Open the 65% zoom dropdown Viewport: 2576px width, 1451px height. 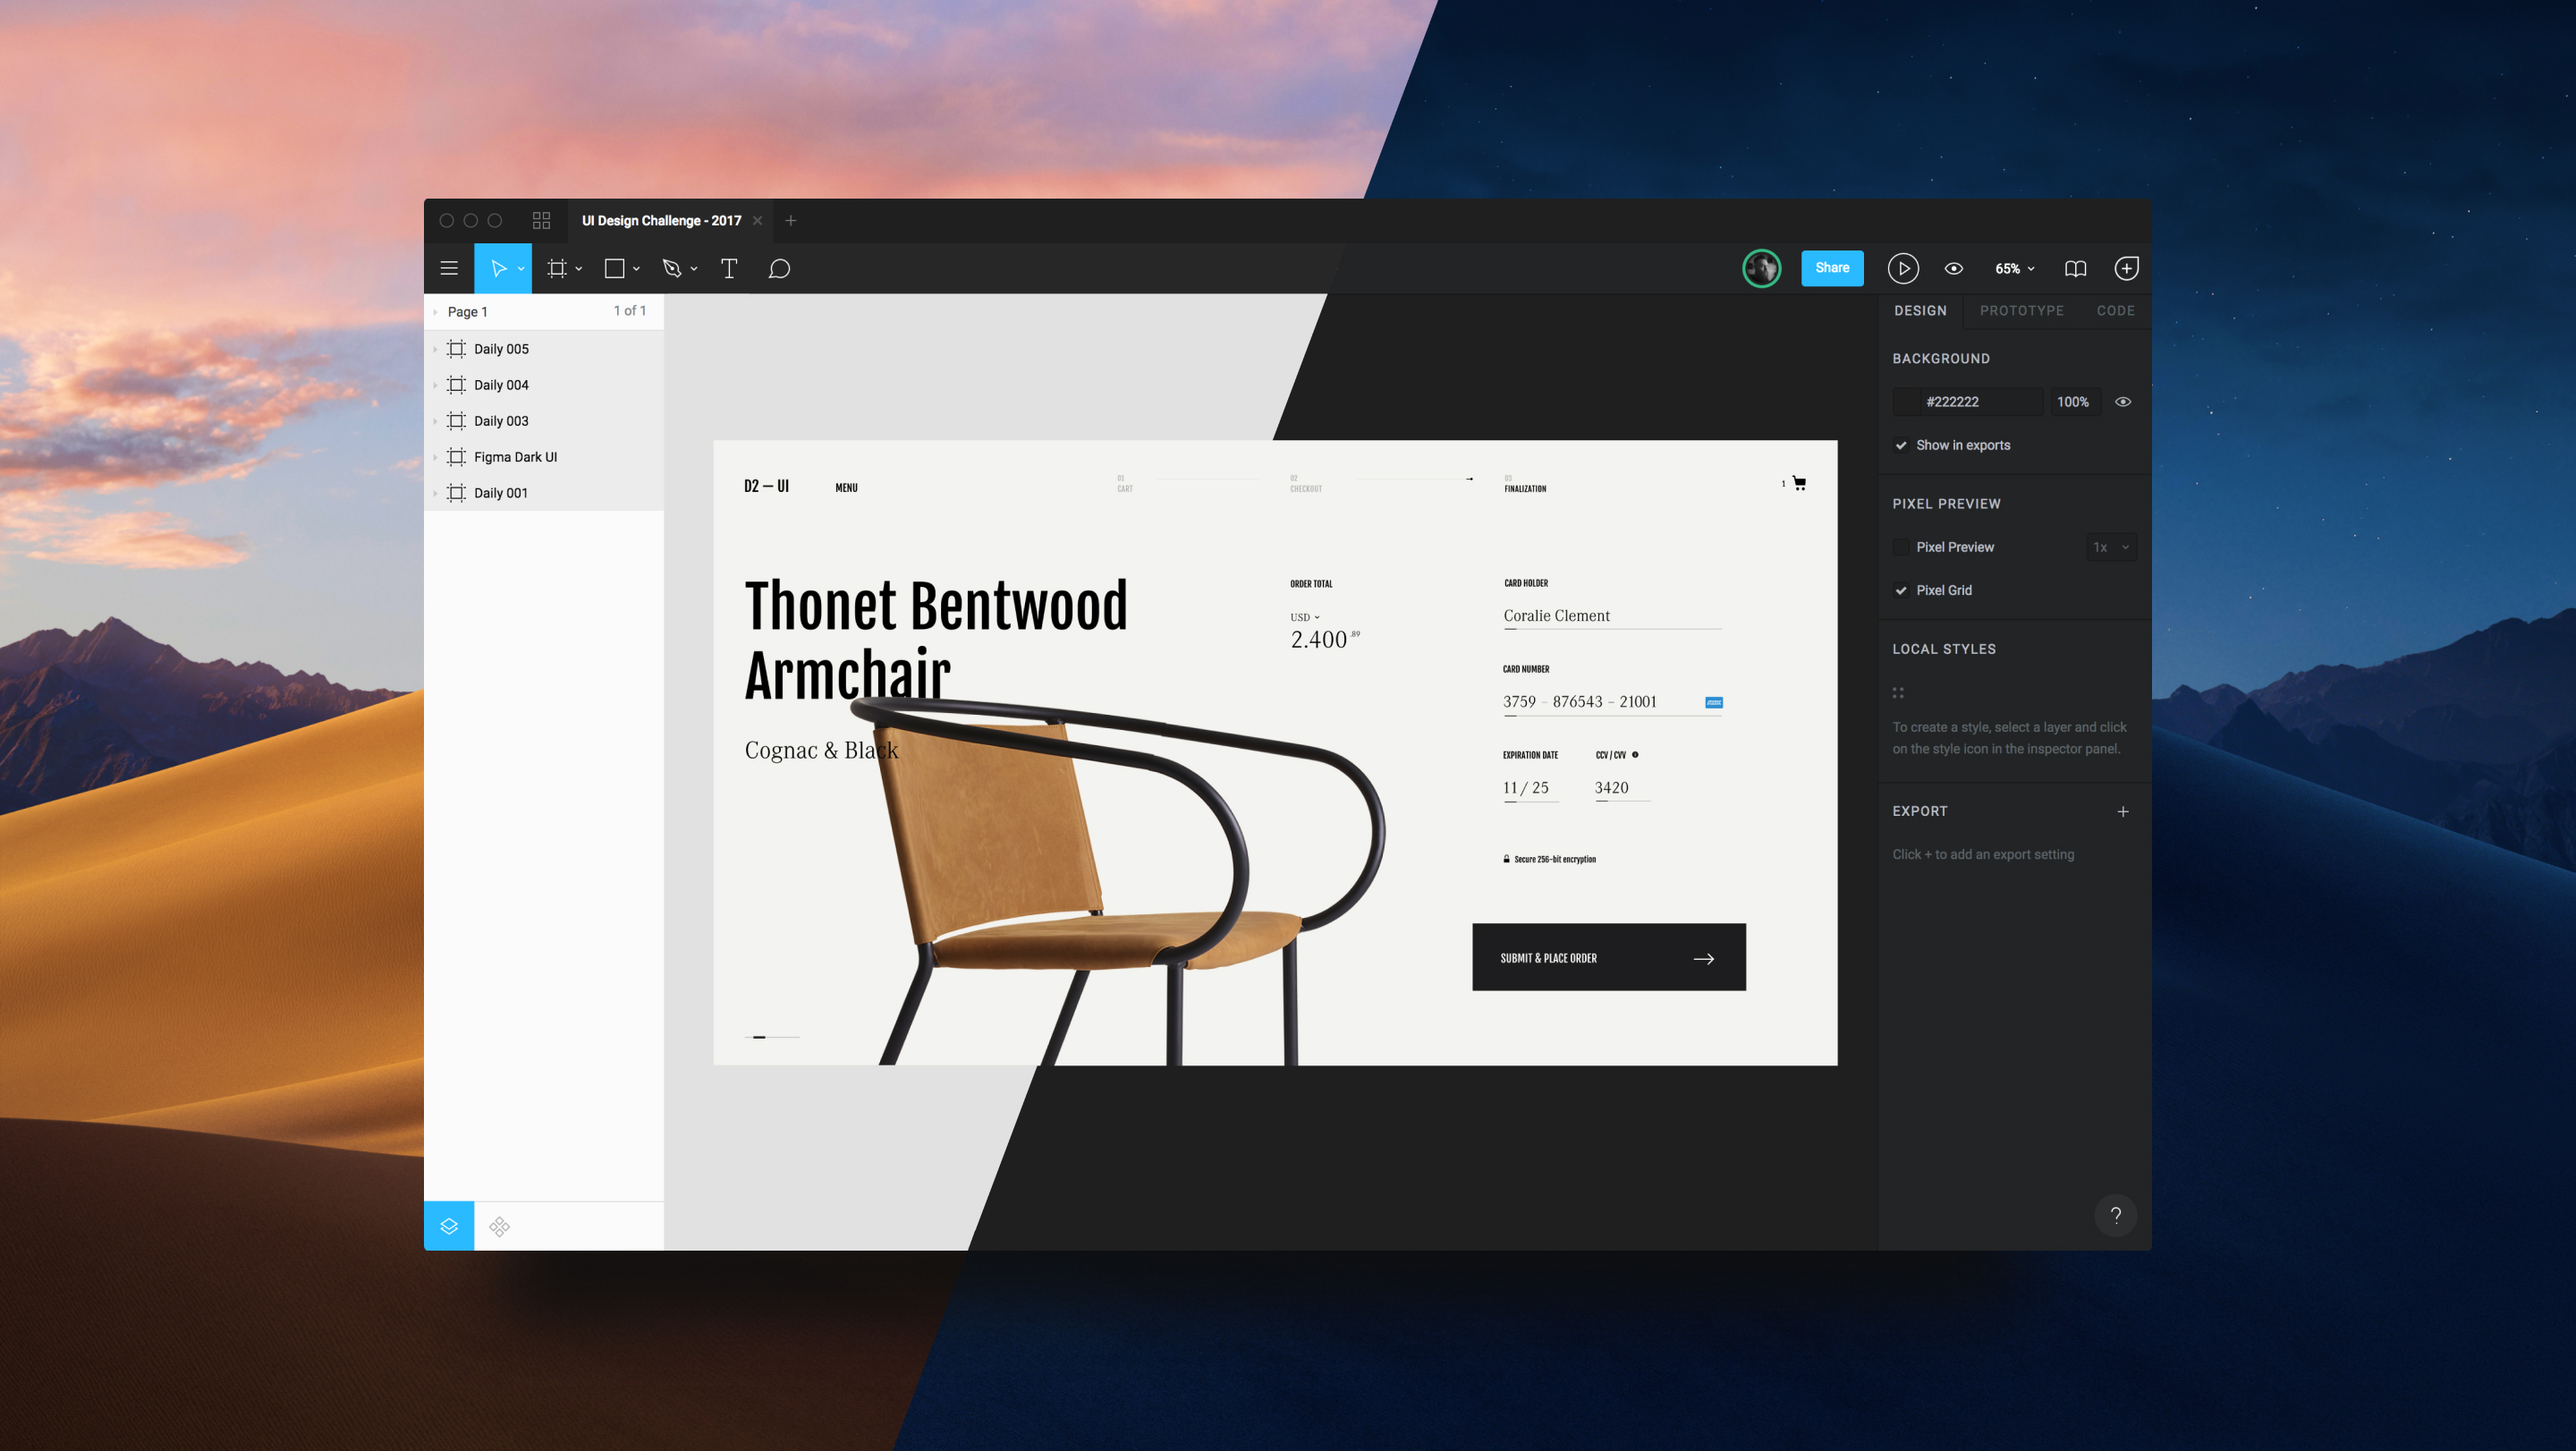tap(2014, 268)
